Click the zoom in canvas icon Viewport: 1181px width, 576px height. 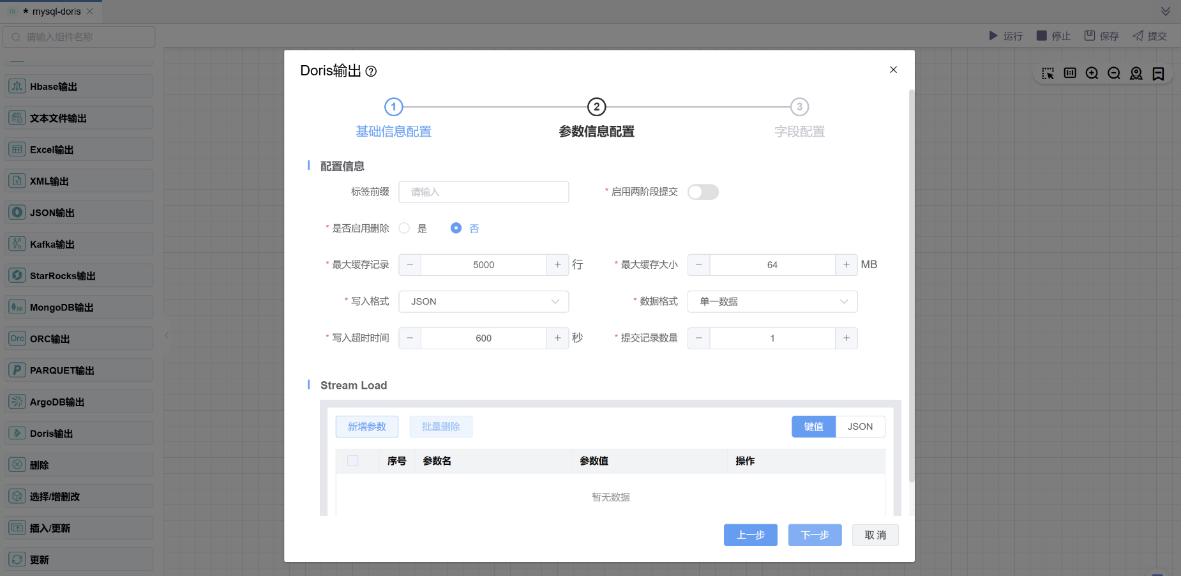coord(1092,73)
